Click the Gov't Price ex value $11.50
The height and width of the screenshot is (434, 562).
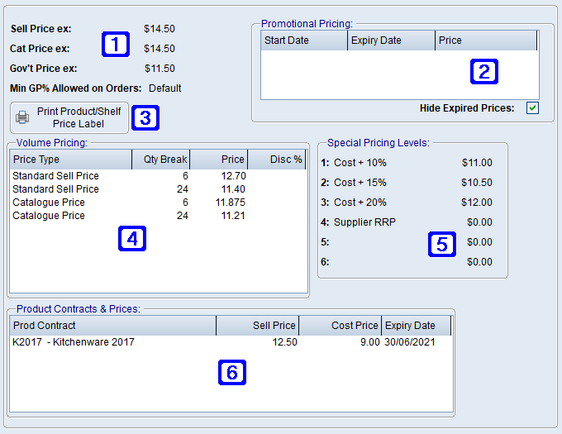pos(160,69)
